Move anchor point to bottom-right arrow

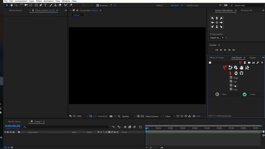[221, 26]
